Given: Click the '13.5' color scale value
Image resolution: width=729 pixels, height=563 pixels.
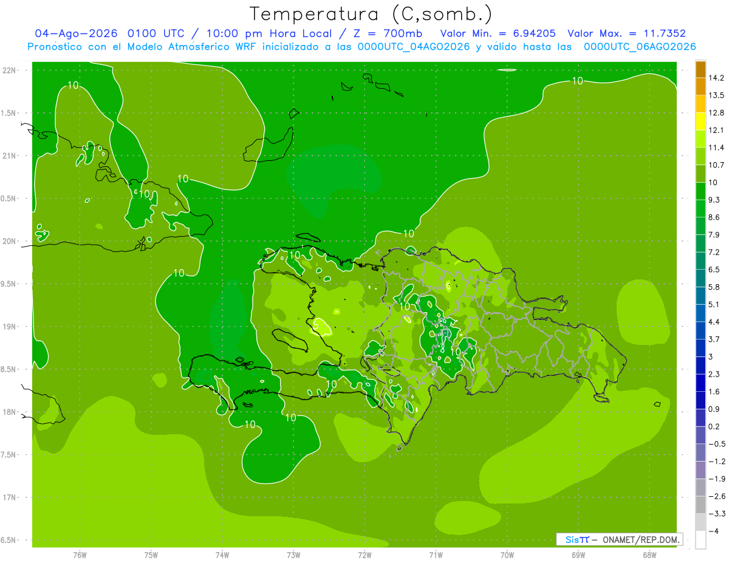Looking at the screenshot, I should pos(717,95).
